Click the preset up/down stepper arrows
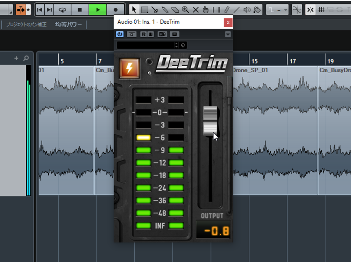The width and height of the screenshot is (351, 262). click(176, 45)
